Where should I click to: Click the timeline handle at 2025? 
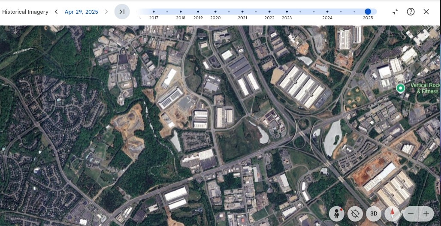coord(368,12)
